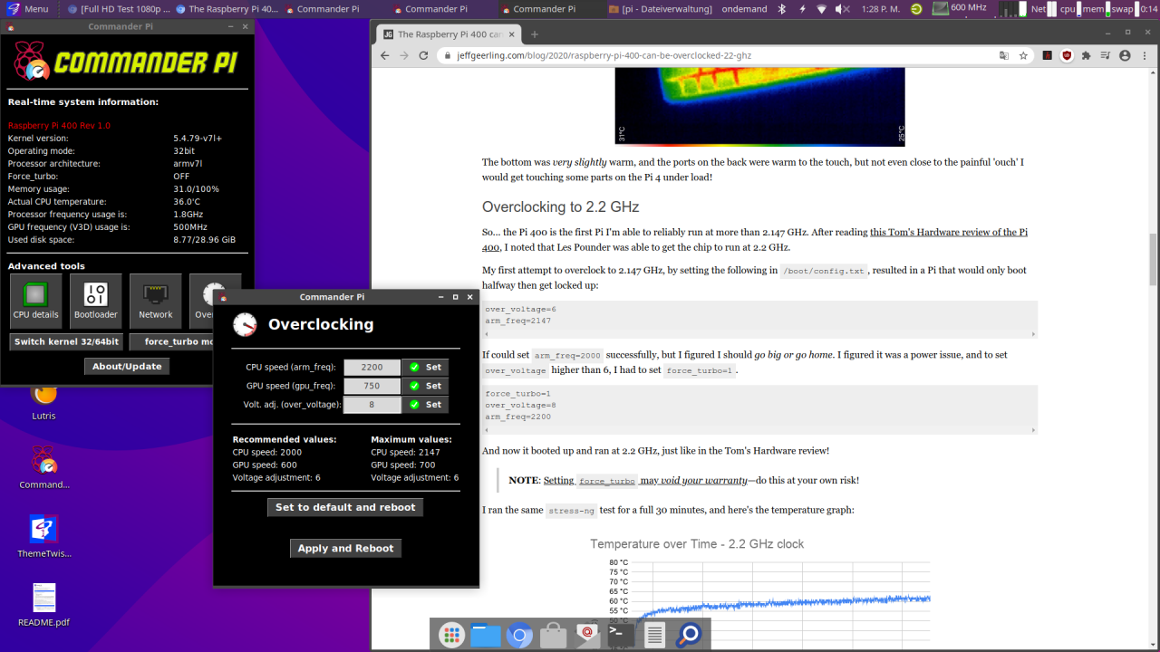The height and width of the screenshot is (652, 1160).
Task: Click the Overclocking heading in article
Action: (560, 206)
